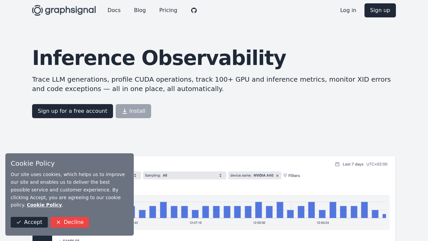The height and width of the screenshot is (241, 428).
Task: Click the download icon on the Install button
Action: point(124,111)
